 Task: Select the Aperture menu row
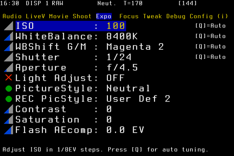[76, 68]
